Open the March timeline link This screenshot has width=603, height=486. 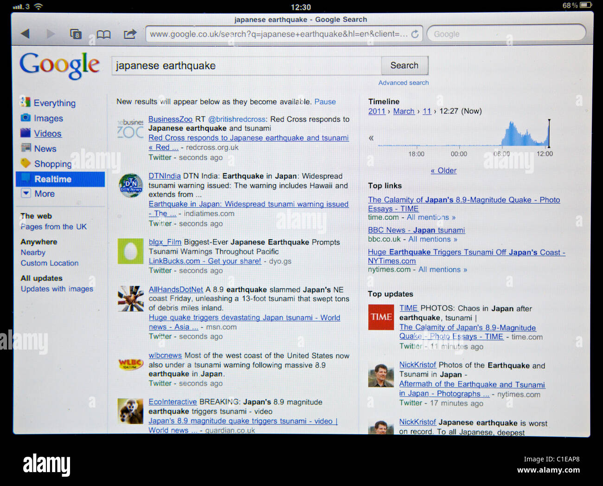pos(404,111)
